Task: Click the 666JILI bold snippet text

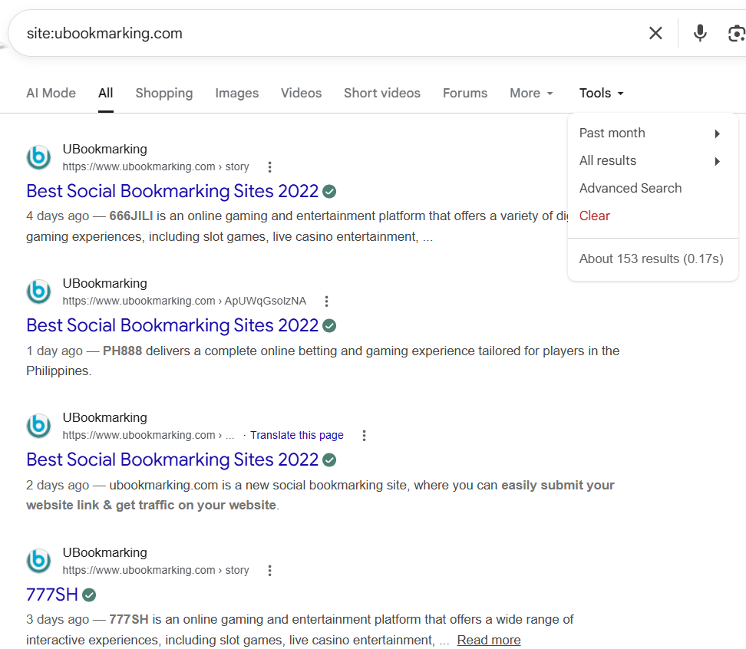Action: [130, 216]
